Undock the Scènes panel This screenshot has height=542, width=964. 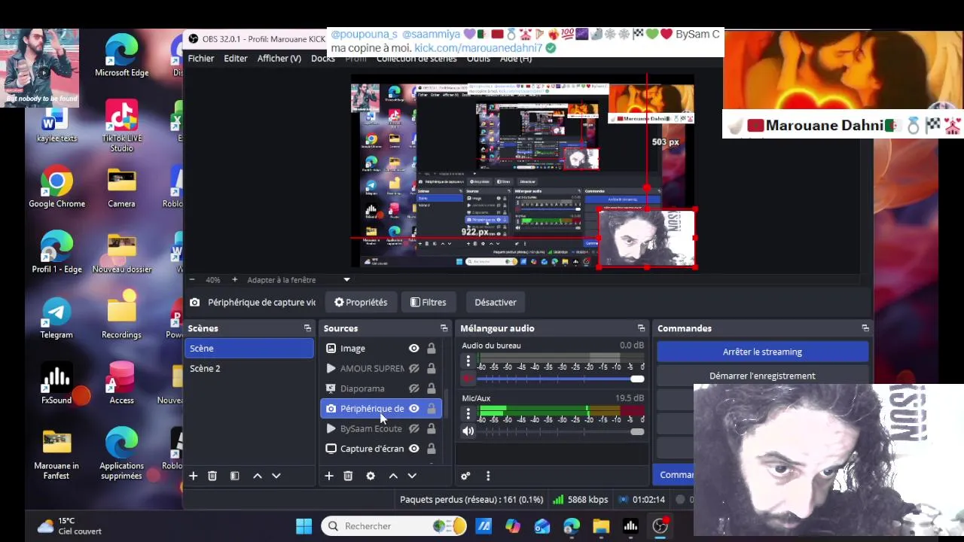307,328
